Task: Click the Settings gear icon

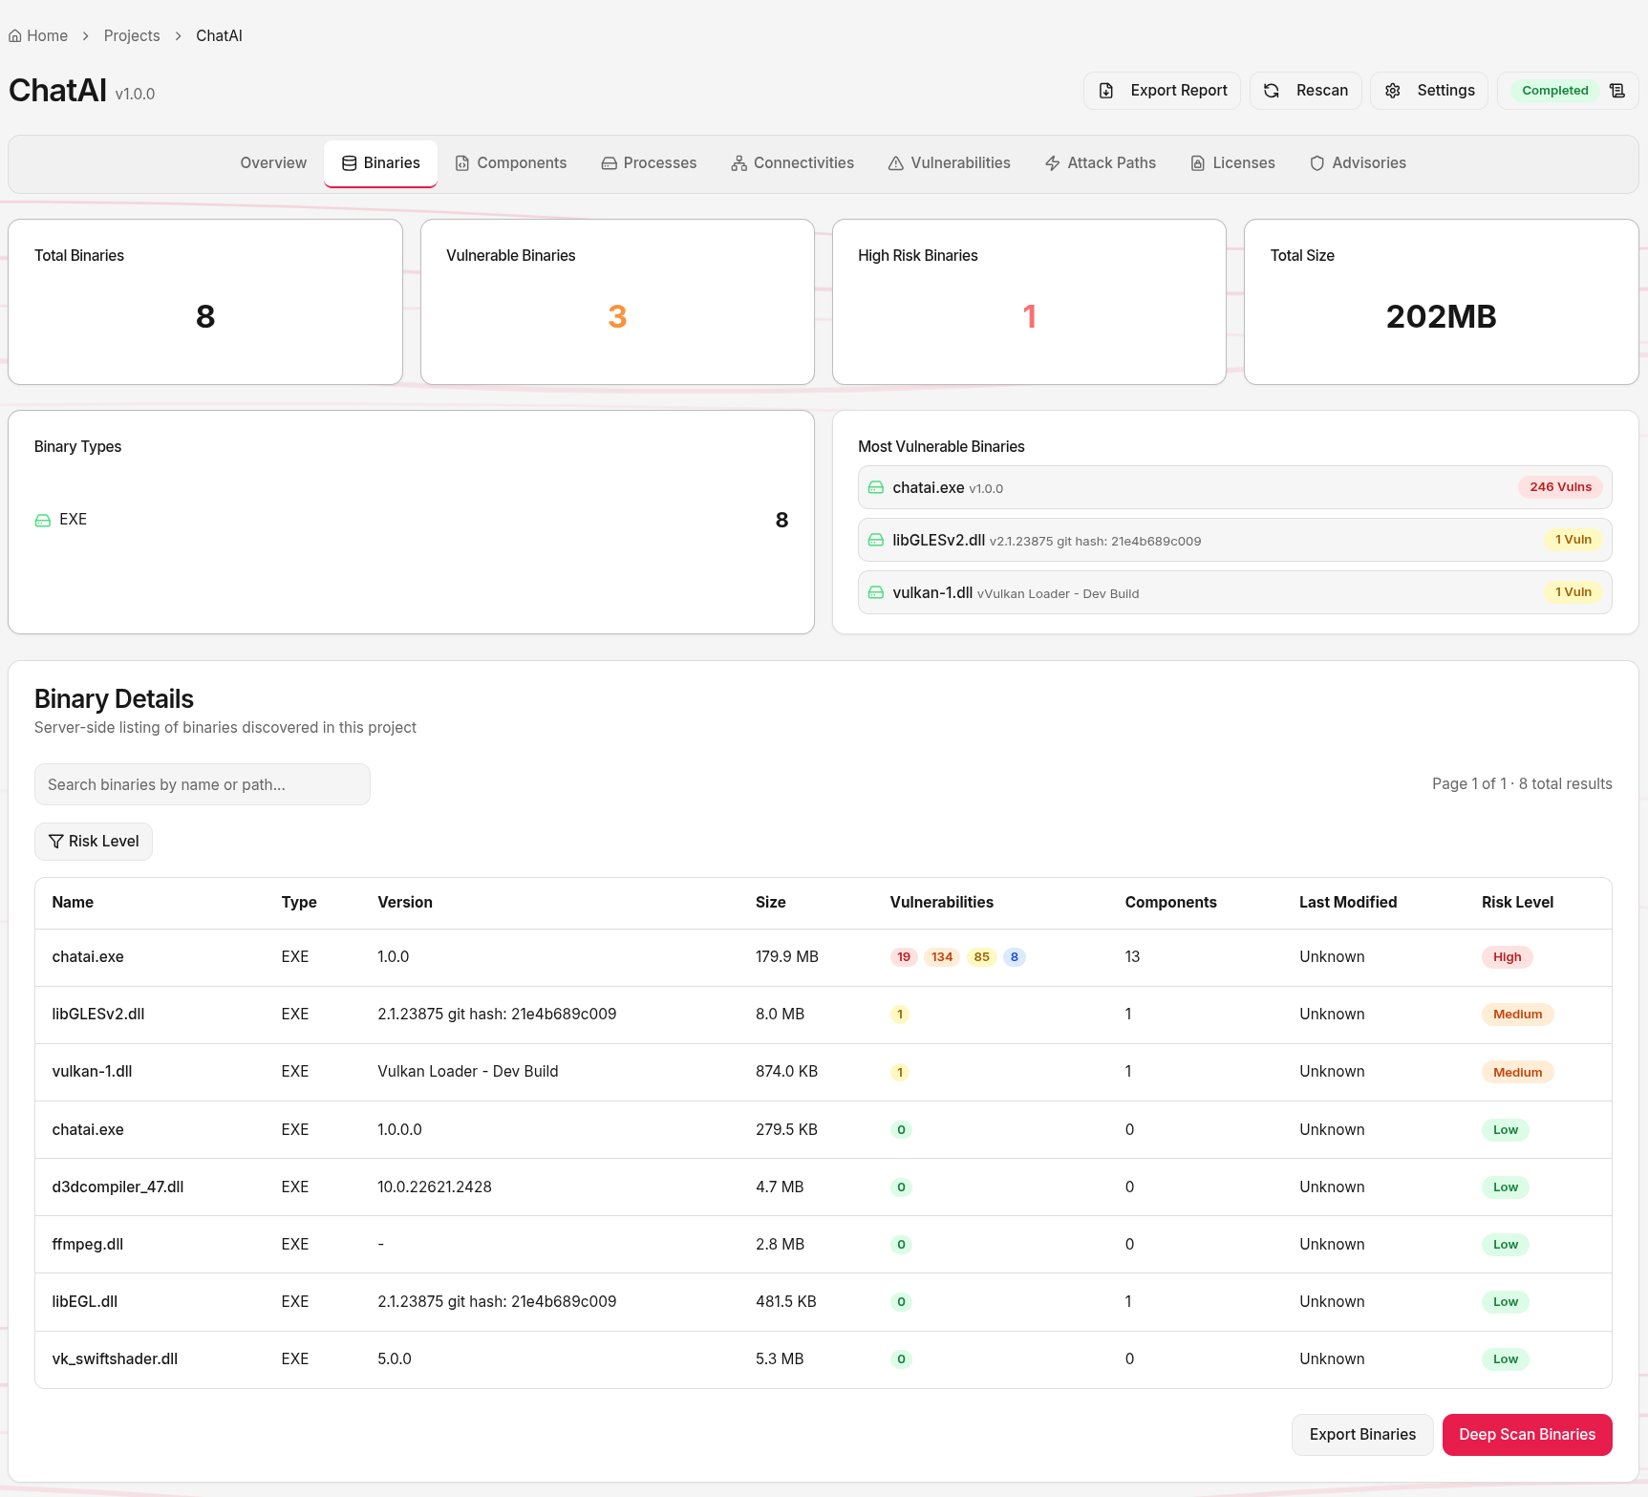Action: coord(1393,91)
